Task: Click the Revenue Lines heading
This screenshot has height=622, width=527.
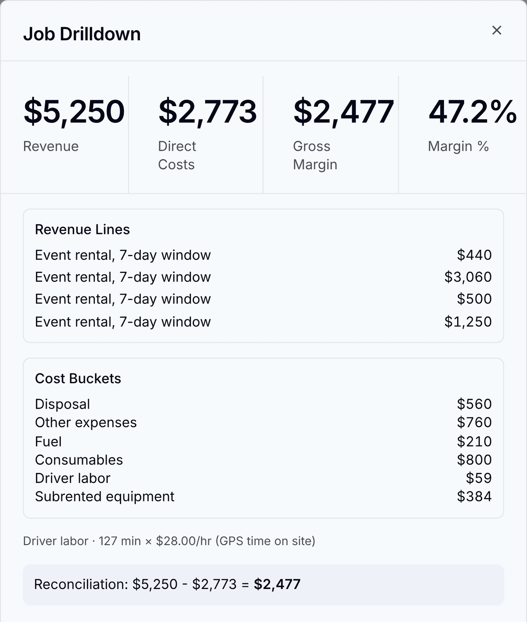Action: (83, 230)
